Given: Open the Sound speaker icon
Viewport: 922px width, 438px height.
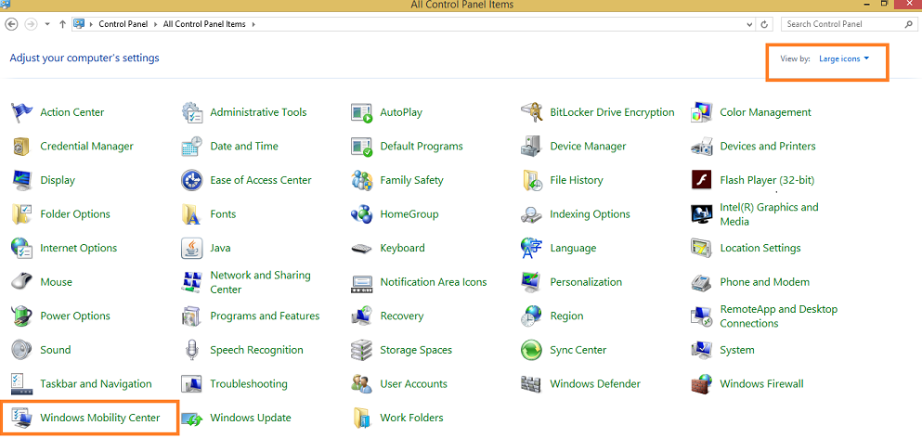Looking at the screenshot, I should [x=21, y=350].
